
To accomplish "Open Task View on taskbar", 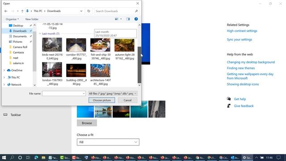I will pyautogui.click(x=28, y=157).
